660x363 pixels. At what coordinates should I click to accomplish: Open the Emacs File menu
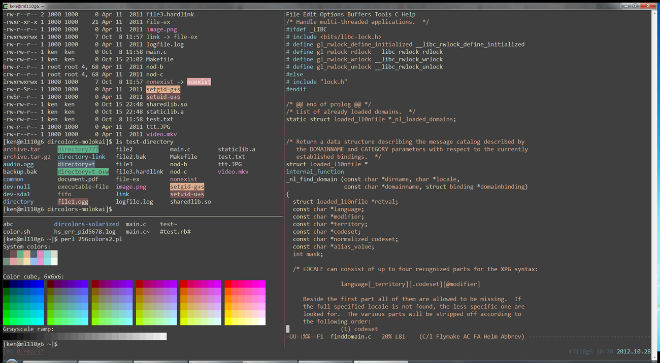click(292, 15)
